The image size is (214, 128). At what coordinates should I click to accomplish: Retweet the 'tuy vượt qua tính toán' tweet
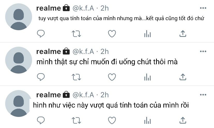[76, 34]
